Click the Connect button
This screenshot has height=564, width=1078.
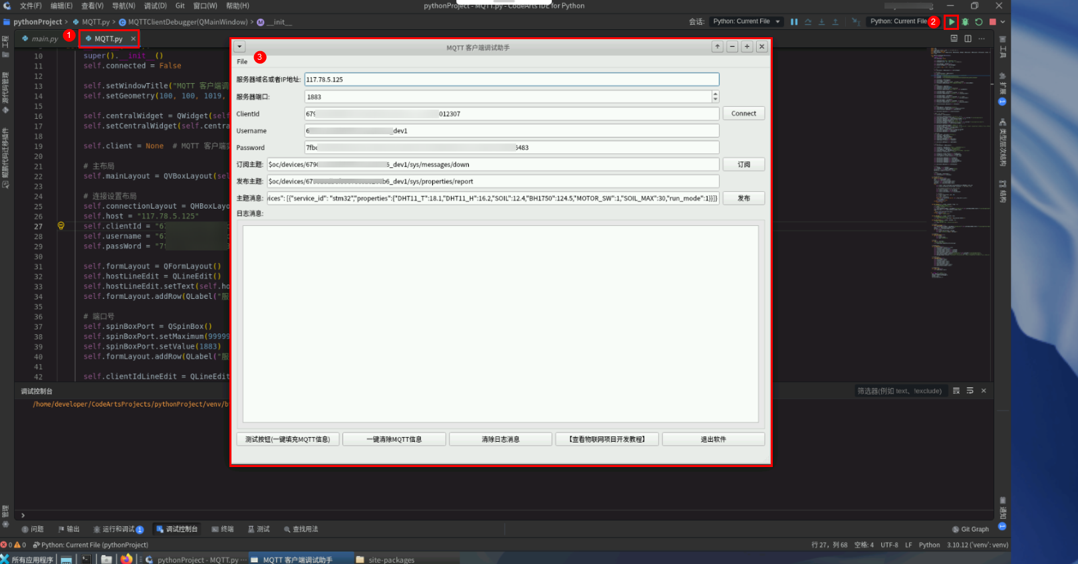(743, 114)
